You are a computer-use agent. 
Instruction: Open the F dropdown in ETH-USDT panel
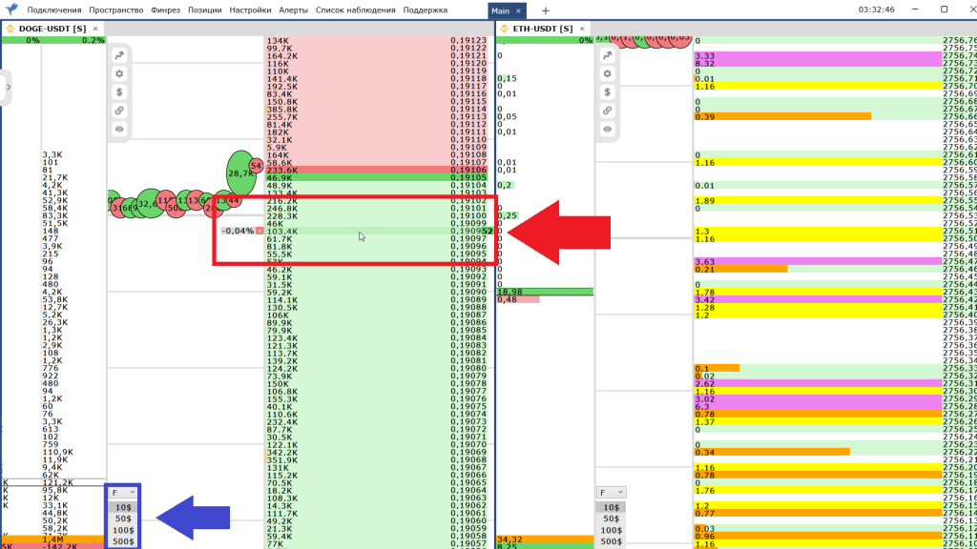tap(611, 493)
